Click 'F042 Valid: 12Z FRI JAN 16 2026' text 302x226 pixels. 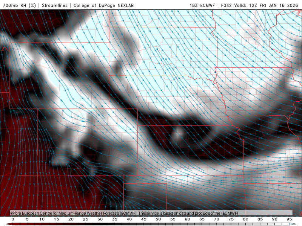tap(259, 5)
